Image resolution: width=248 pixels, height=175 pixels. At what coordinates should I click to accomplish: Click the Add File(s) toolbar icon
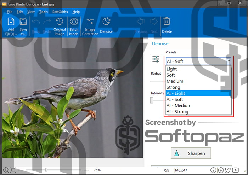tap(11, 22)
